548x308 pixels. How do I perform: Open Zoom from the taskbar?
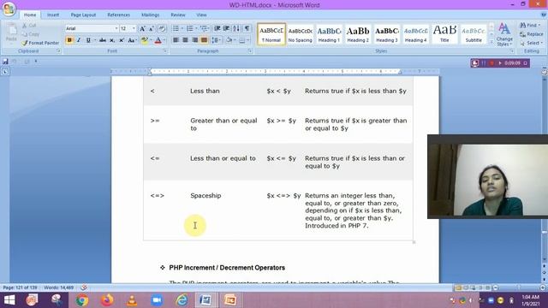pyautogui.click(x=157, y=300)
